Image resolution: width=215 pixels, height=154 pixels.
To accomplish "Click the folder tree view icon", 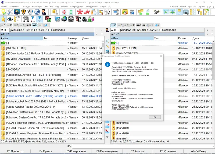I will click(199, 12).
